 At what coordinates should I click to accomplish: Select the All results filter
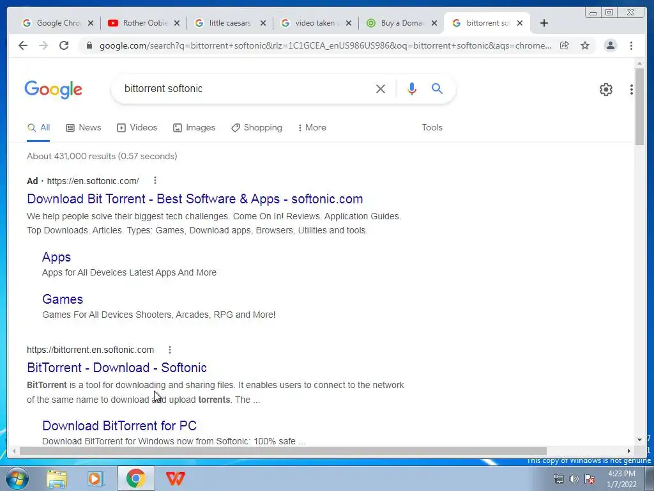[38, 128]
